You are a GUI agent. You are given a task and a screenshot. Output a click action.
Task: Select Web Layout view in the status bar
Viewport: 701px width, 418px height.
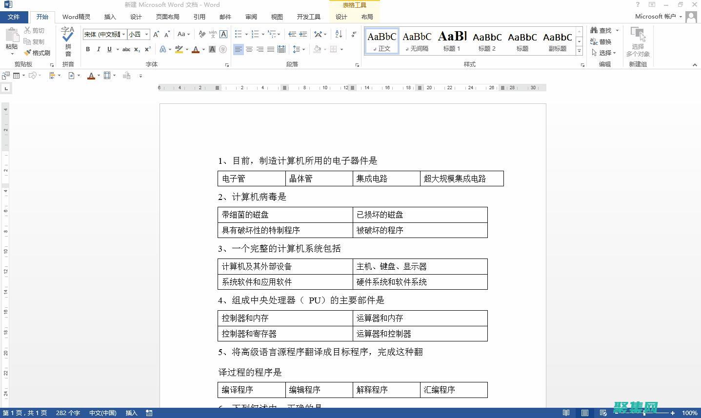[x=603, y=413]
